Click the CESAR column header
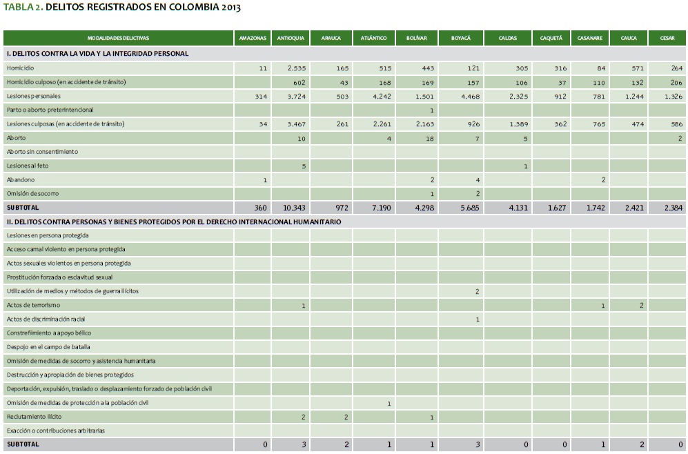Screen dimensions: 688x454 click(x=667, y=38)
